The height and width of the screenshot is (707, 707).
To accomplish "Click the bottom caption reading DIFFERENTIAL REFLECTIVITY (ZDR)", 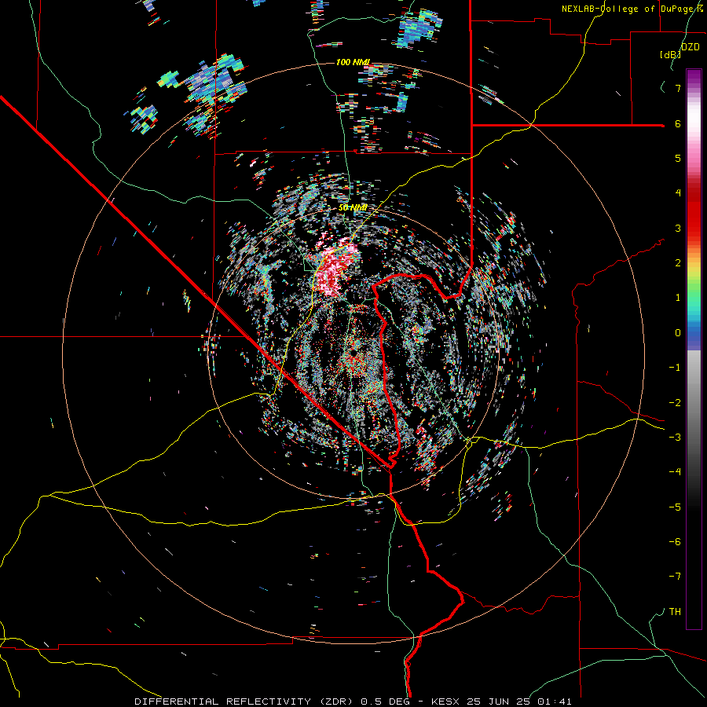I will pos(246,702).
